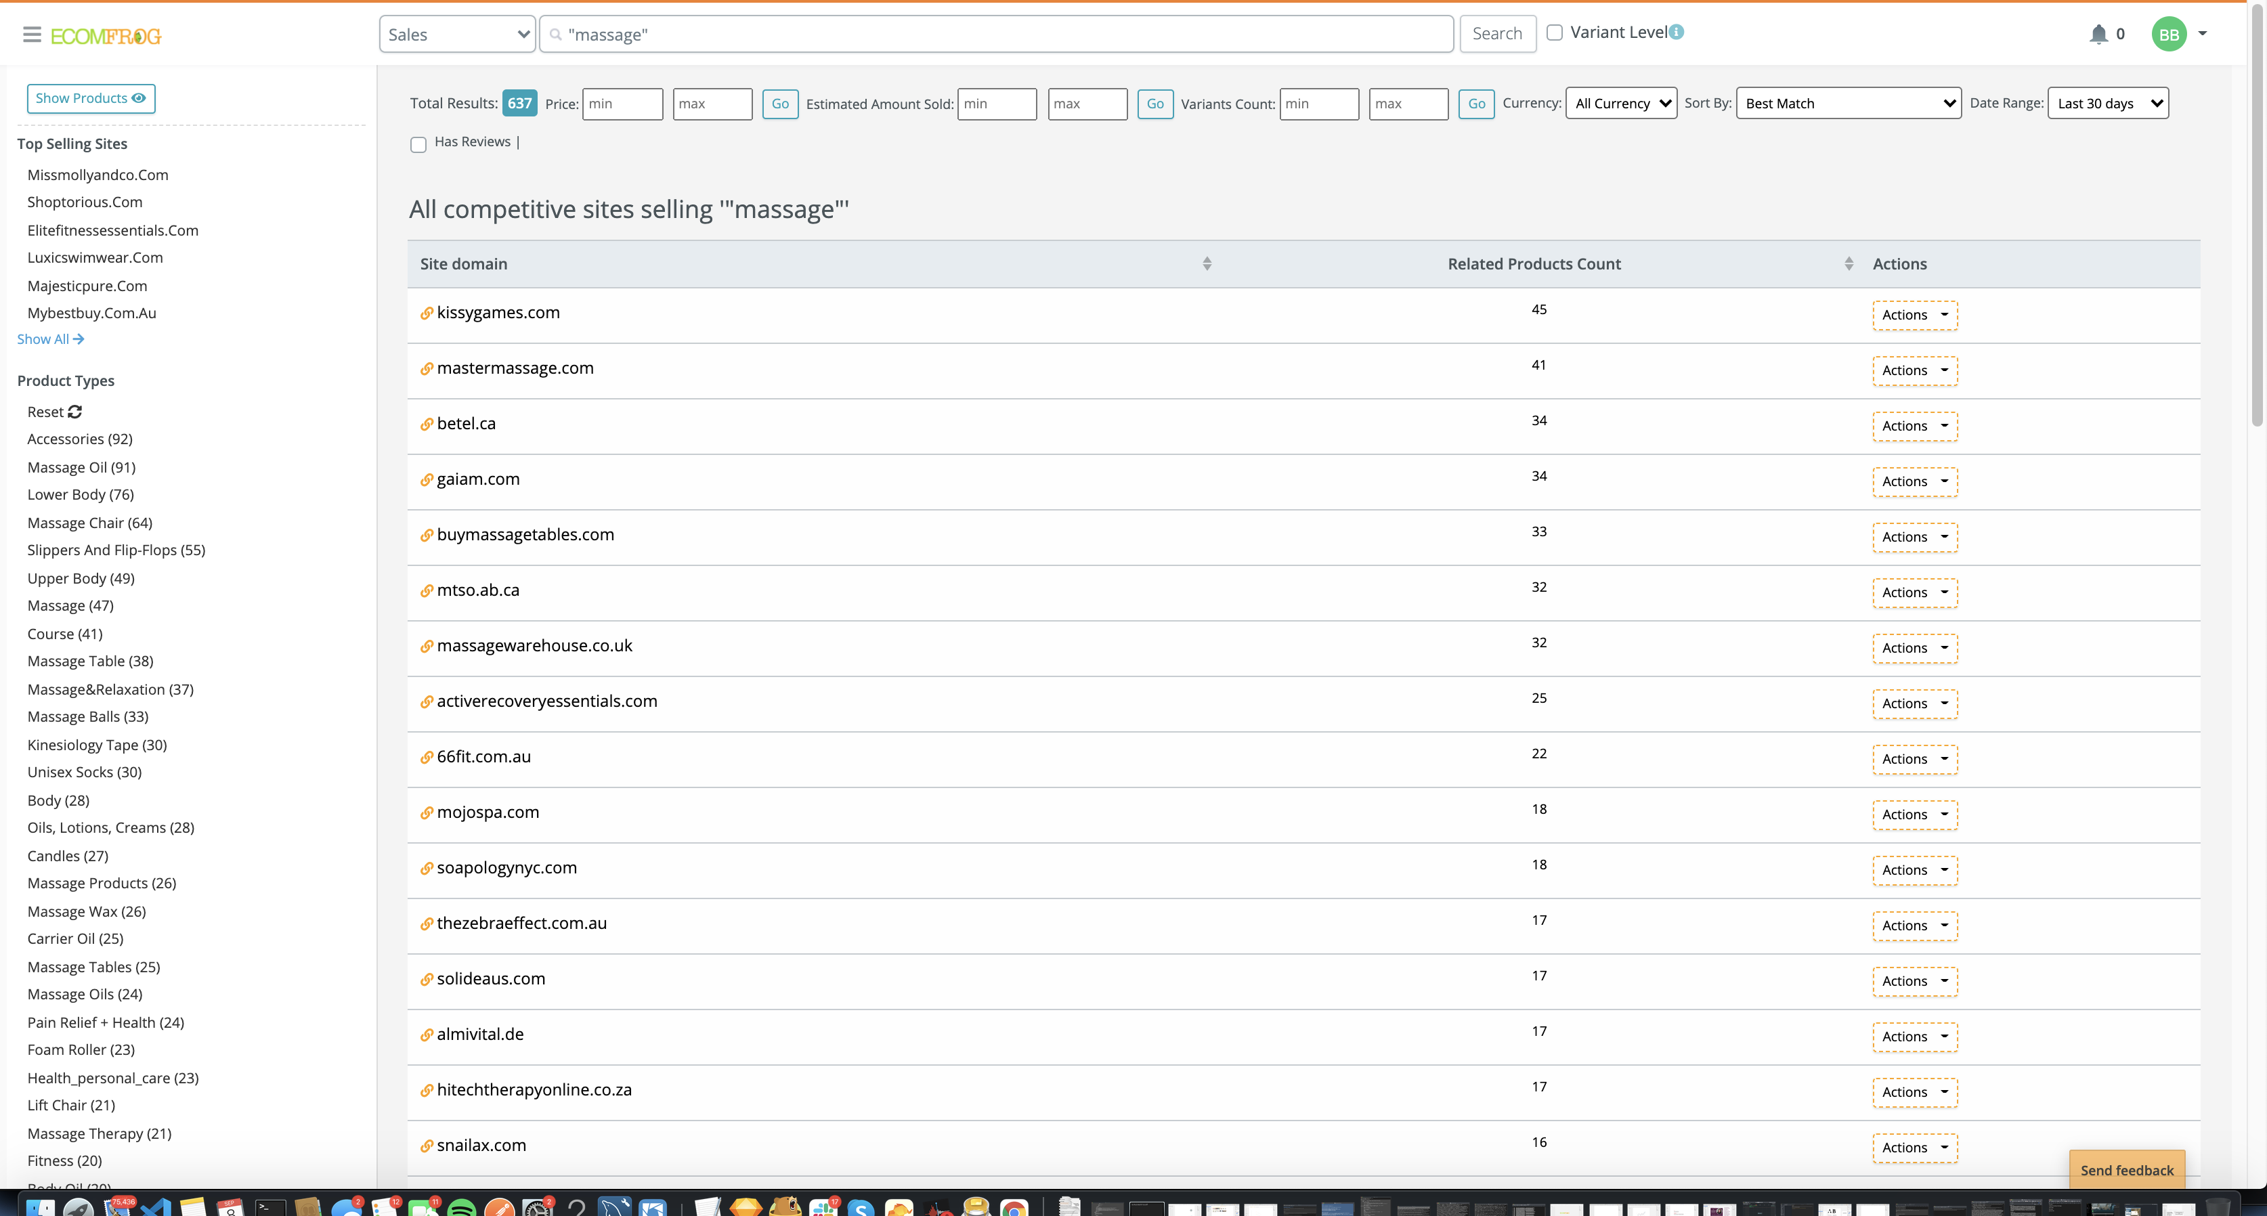
Task: Check the Has Reviews checkbox
Action: coord(418,144)
